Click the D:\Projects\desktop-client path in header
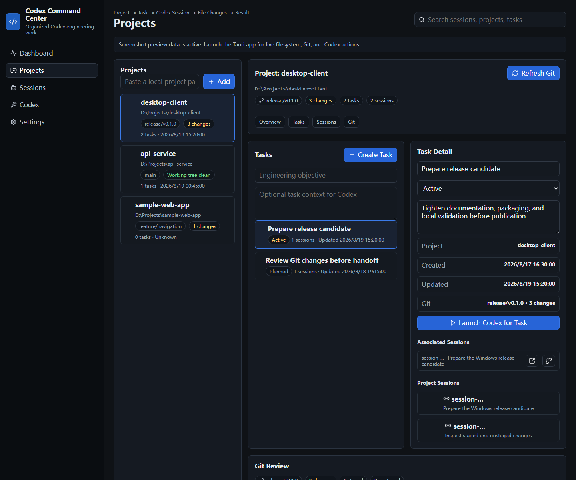 [x=291, y=89]
